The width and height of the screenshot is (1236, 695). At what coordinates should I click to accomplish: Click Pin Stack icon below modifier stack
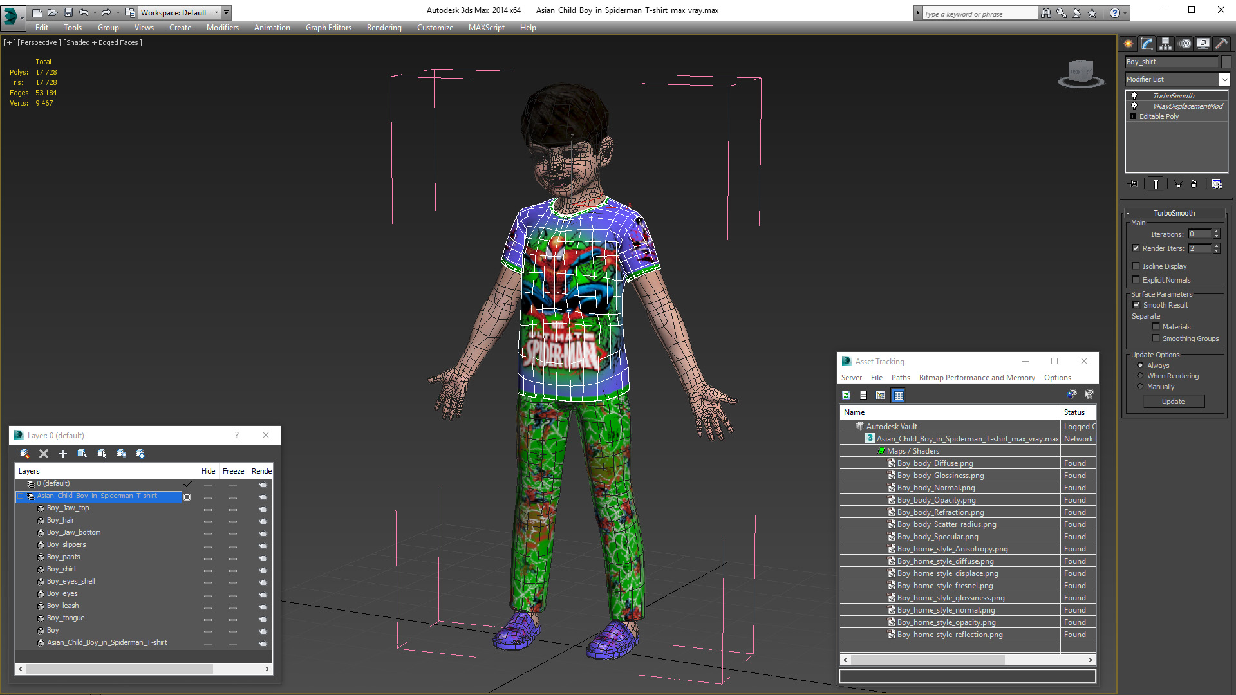pyautogui.click(x=1134, y=184)
